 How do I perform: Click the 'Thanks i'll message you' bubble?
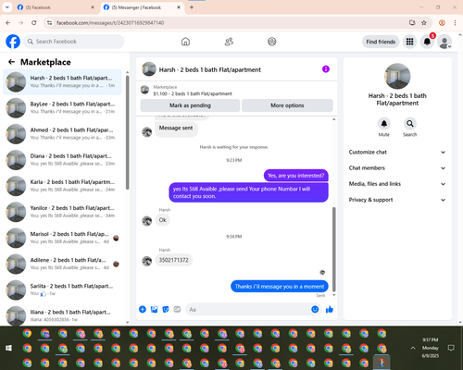(280, 287)
